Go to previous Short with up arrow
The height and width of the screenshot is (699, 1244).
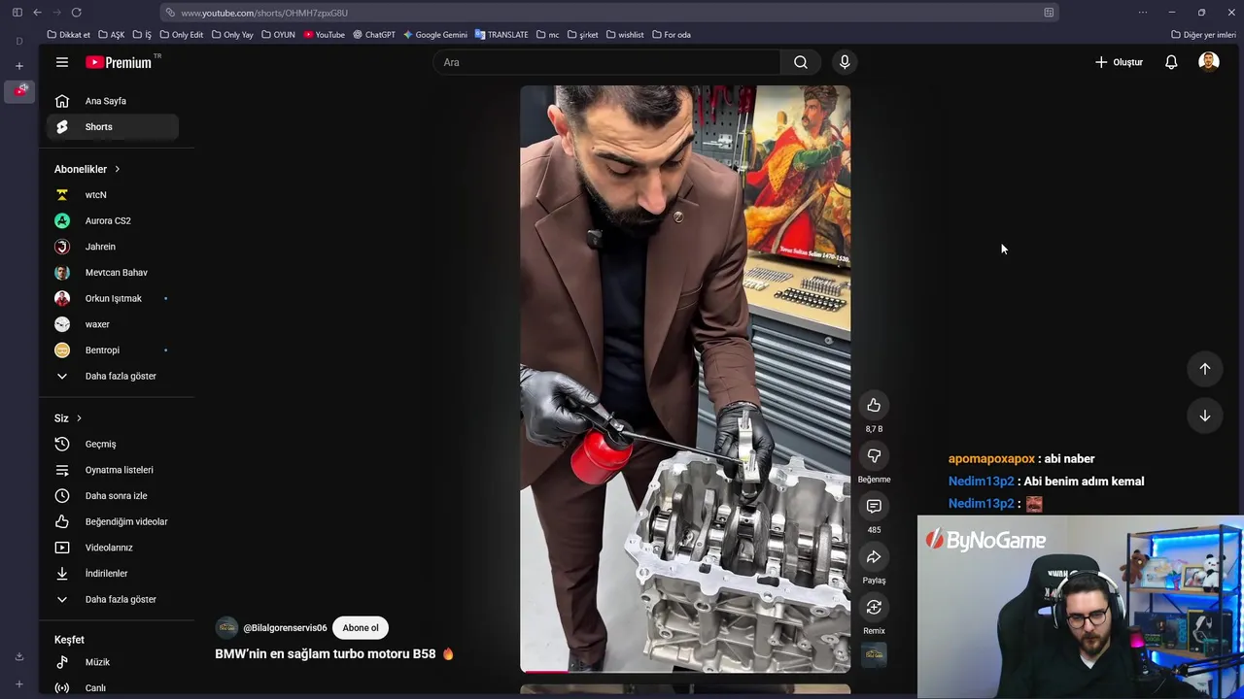pyautogui.click(x=1204, y=368)
